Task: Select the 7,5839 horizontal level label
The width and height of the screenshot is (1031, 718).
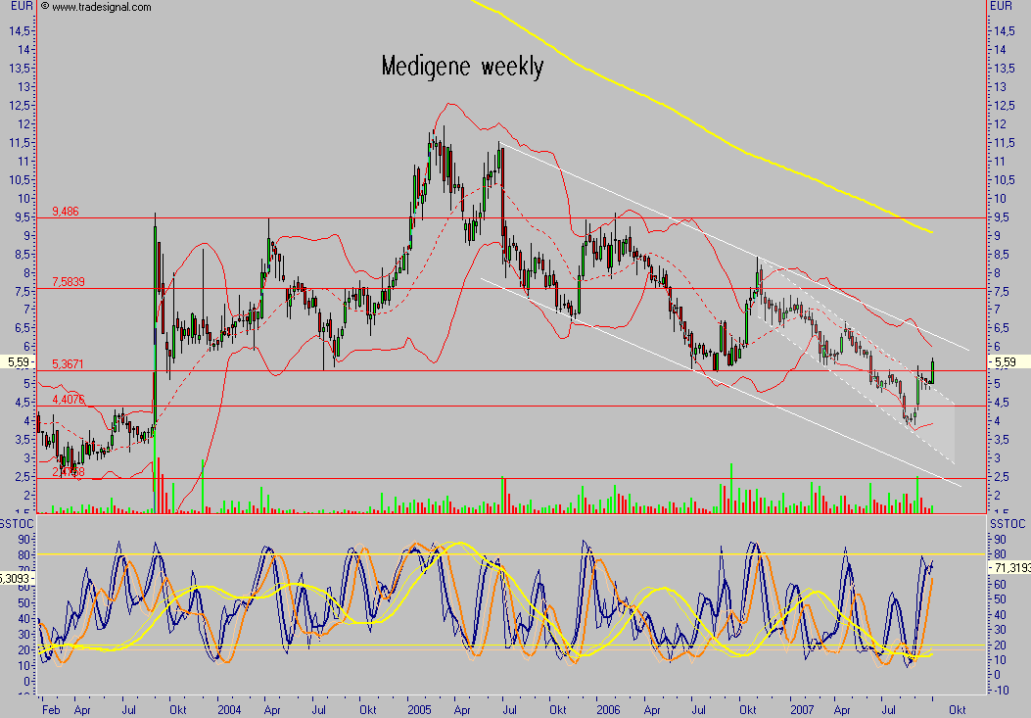Action: point(69,282)
